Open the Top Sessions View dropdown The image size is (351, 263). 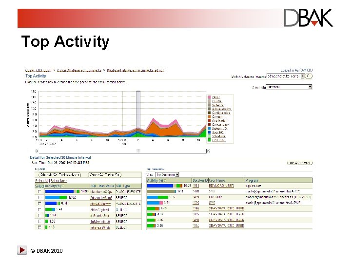(x=177, y=175)
